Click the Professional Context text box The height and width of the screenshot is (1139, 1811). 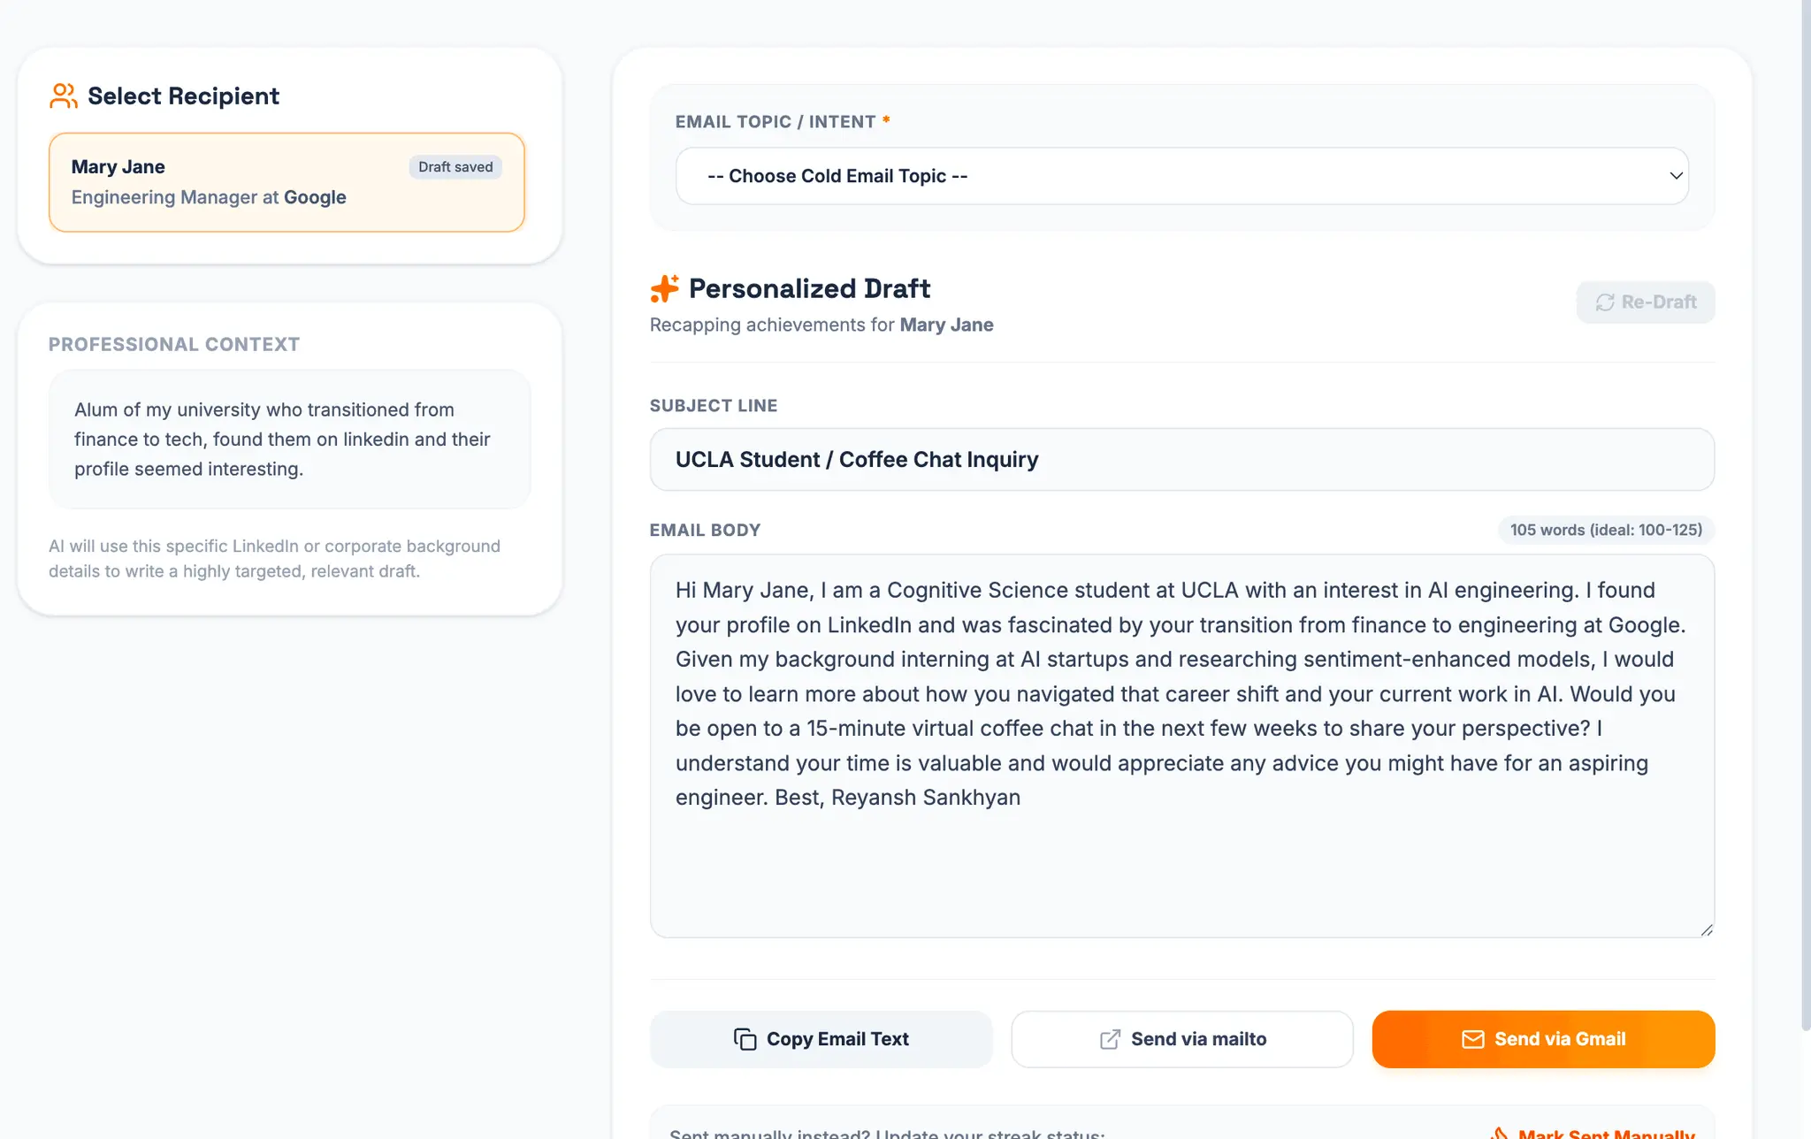[290, 440]
